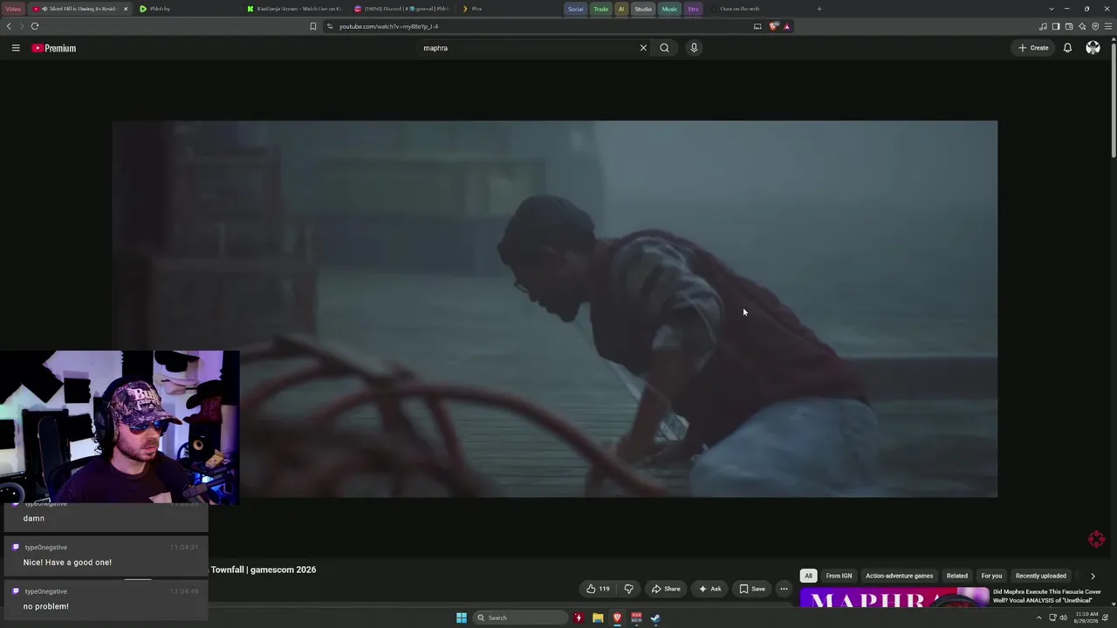Viewport: 1117px width, 628px height.
Task: Click the taskbar Search box
Action: pos(520,618)
